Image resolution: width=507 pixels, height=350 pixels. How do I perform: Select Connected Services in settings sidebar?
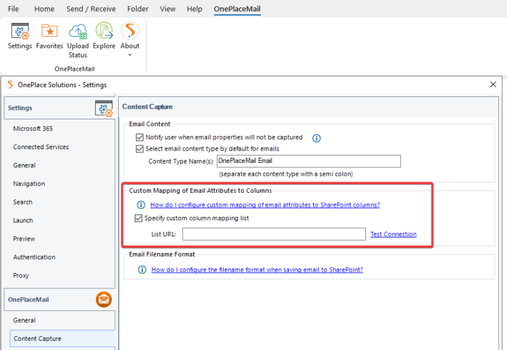point(41,147)
